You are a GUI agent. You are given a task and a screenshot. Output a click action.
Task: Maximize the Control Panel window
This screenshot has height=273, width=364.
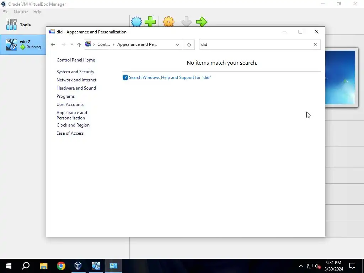pos(300,32)
